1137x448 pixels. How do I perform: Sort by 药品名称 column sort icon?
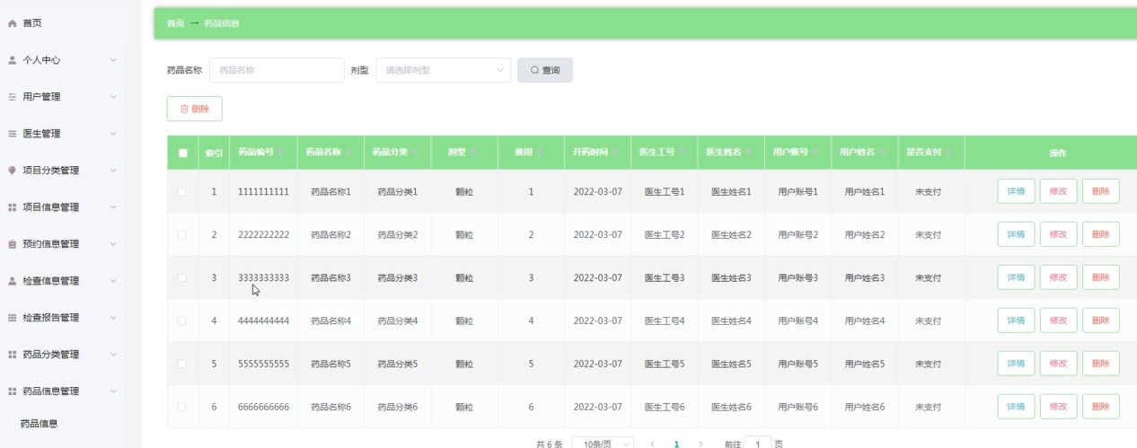348,153
